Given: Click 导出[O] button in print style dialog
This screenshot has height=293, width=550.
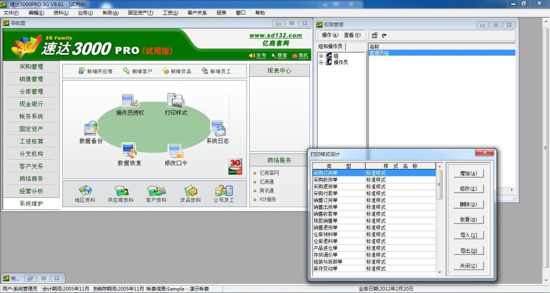Looking at the screenshot, I should click(468, 251).
